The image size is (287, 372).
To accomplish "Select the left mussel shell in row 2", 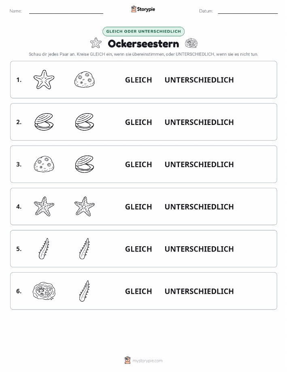I will [44, 122].
